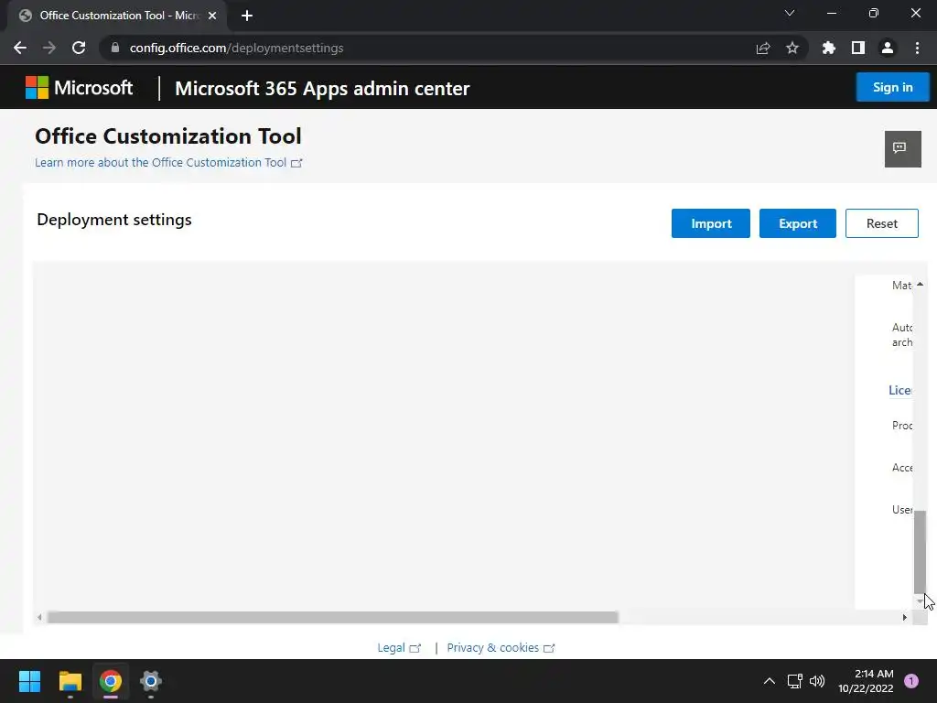Click the horizontal scrollbar thumb
The height and width of the screenshot is (703, 937).
333,618
